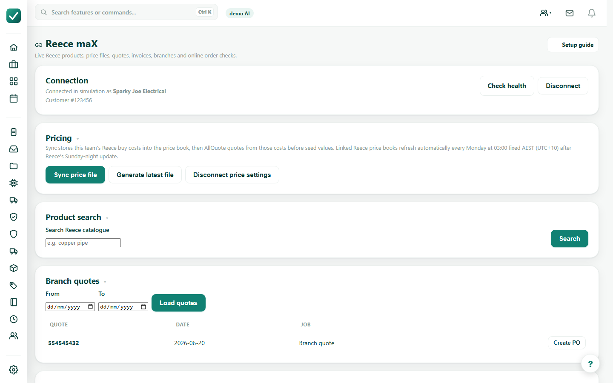The width and height of the screenshot is (613, 383).
Task: Open the CPU chip icon
Action: pos(14,183)
